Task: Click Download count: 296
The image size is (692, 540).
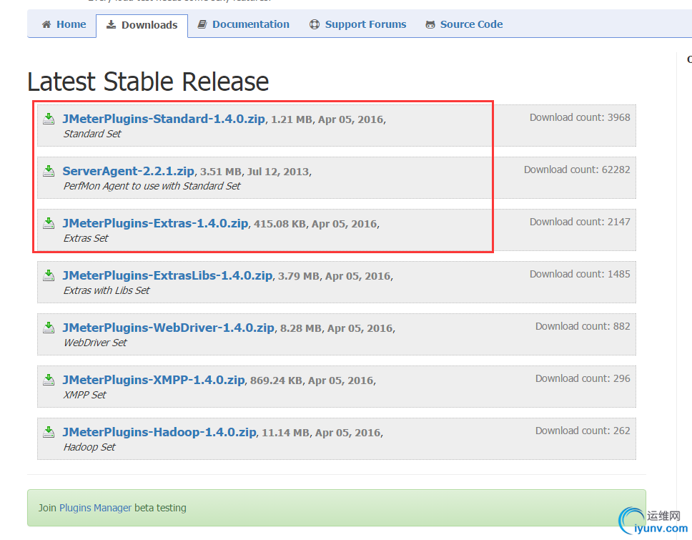Action: point(583,378)
